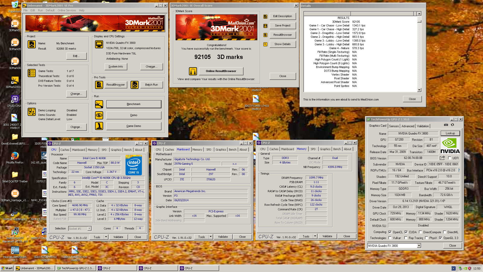Open the 3DMark05 desktop shortcut

pyautogui.click(x=15, y=44)
